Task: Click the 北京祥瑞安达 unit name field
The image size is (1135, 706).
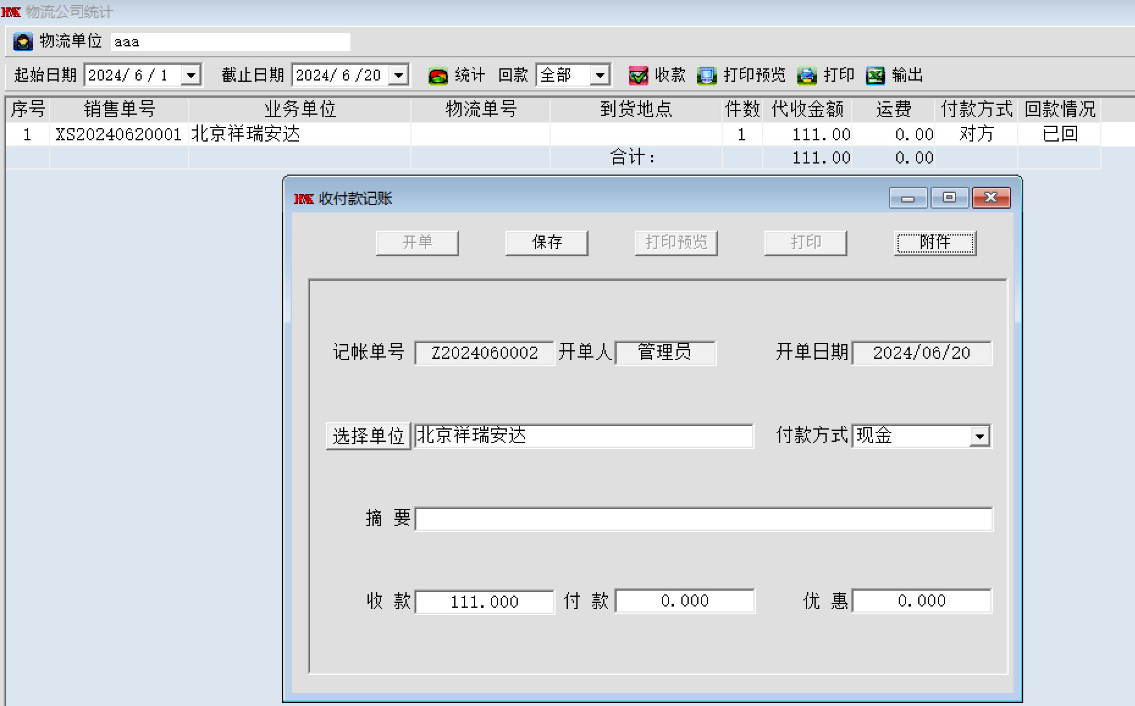Action: click(584, 436)
